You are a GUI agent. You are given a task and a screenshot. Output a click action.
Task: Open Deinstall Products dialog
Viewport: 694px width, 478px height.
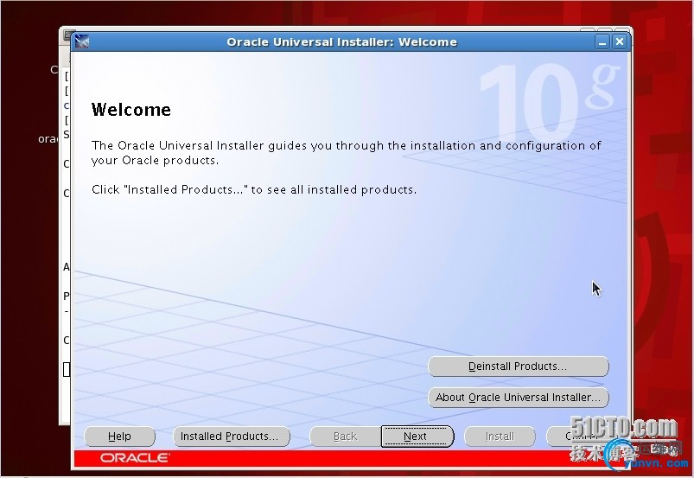pos(519,366)
